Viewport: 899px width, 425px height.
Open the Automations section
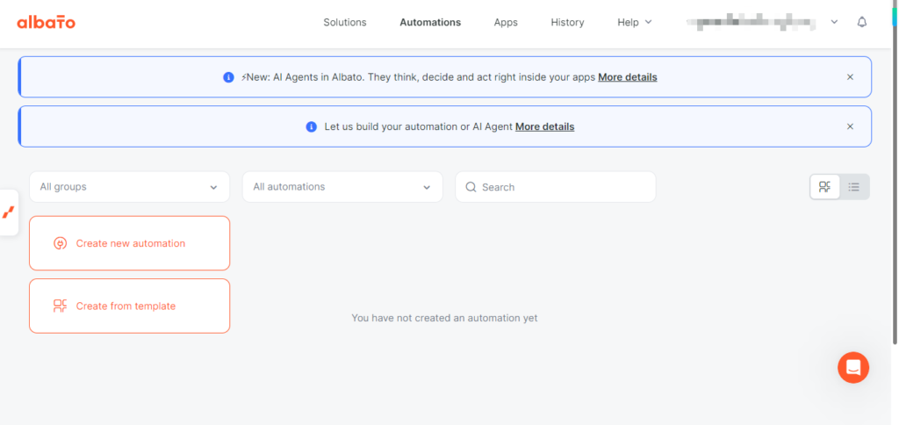[430, 22]
